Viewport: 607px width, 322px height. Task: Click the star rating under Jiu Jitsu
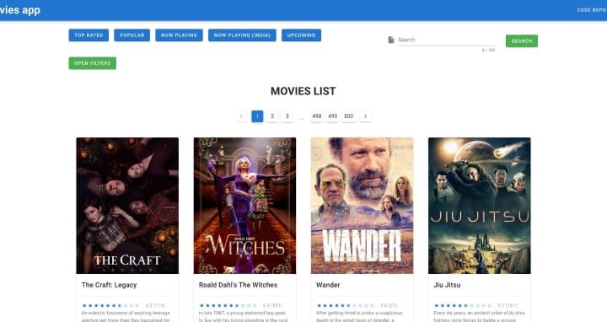[x=463, y=305]
